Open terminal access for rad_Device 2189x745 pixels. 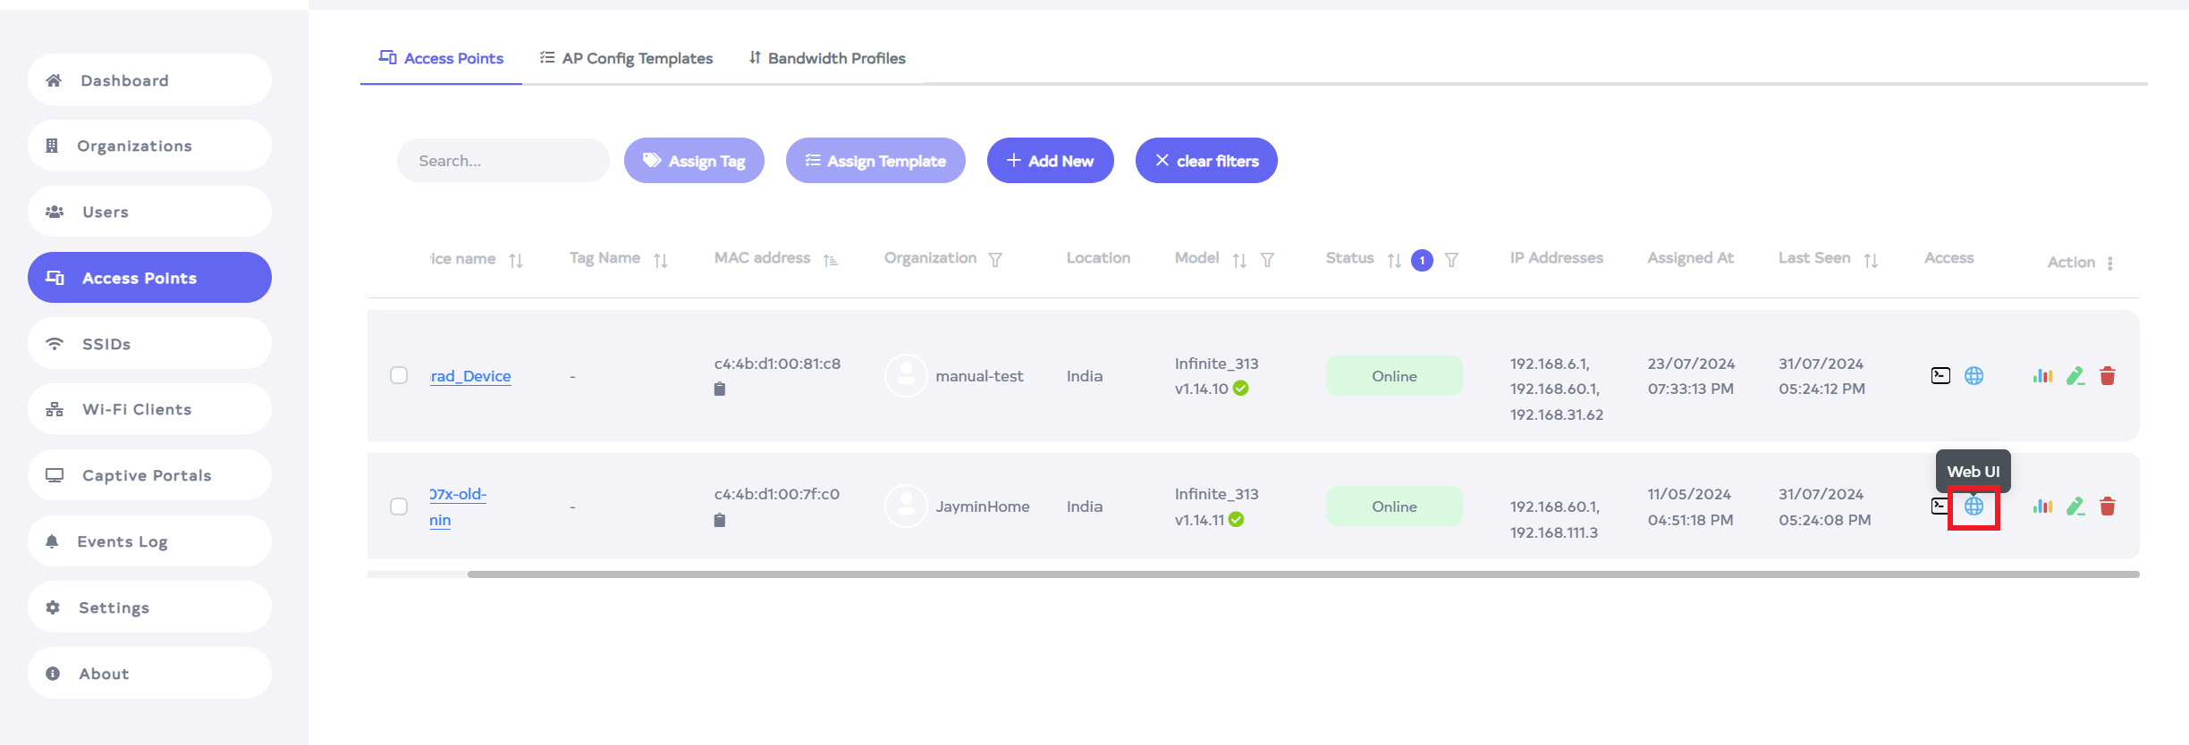tap(1940, 376)
